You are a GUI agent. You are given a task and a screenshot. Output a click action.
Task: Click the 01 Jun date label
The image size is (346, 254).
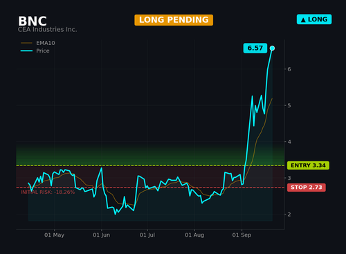pos(102,235)
